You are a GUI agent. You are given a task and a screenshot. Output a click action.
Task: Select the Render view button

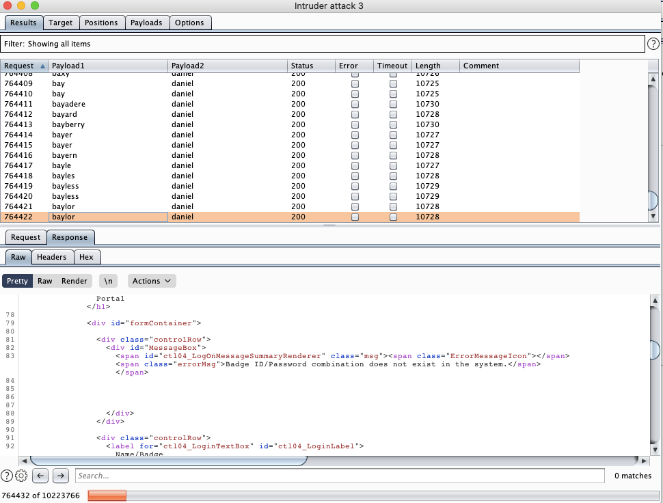pyautogui.click(x=75, y=281)
